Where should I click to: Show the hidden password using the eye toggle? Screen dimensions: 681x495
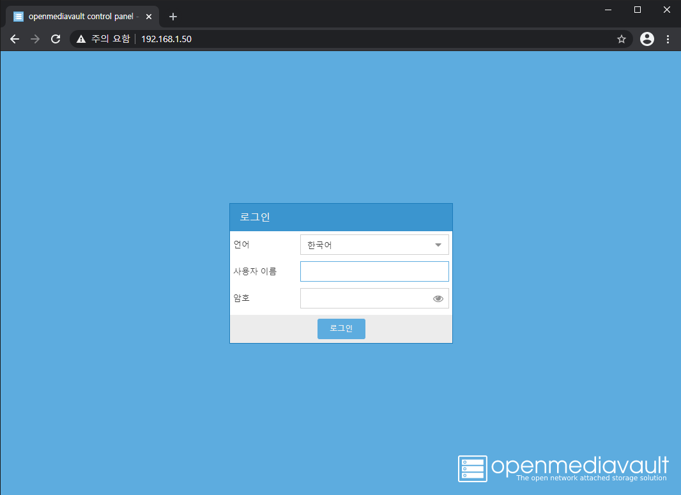pos(438,298)
